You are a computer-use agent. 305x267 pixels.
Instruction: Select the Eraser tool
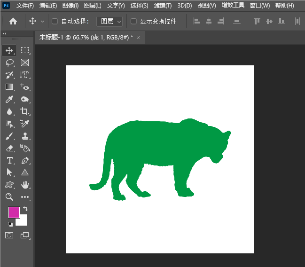coord(9,148)
